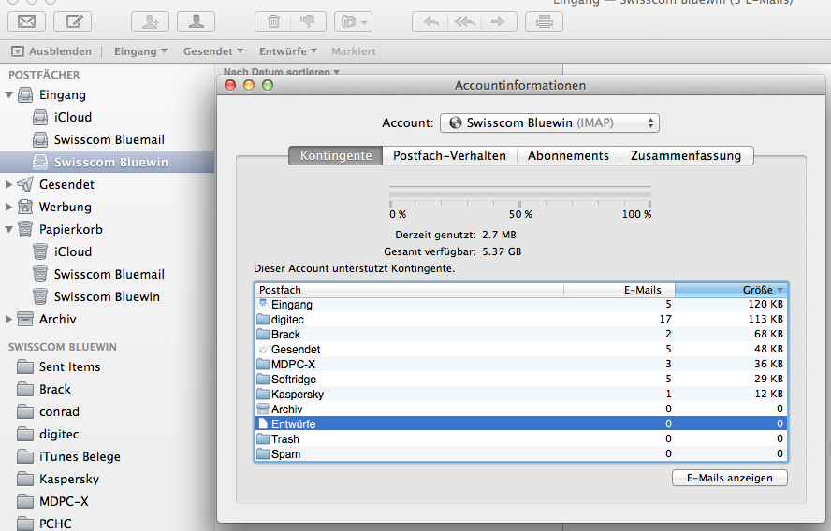Mark as junk with thumbs-down icon
This screenshot has height=531, width=831.
pyautogui.click(x=307, y=22)
